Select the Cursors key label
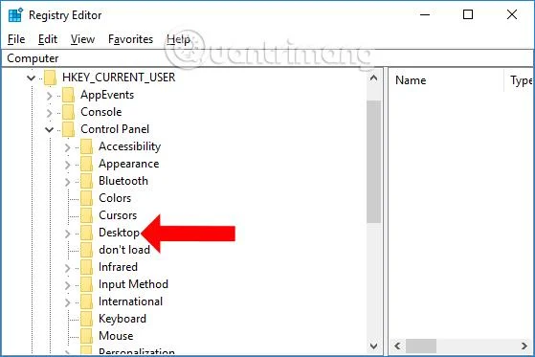 click(118, 215)
